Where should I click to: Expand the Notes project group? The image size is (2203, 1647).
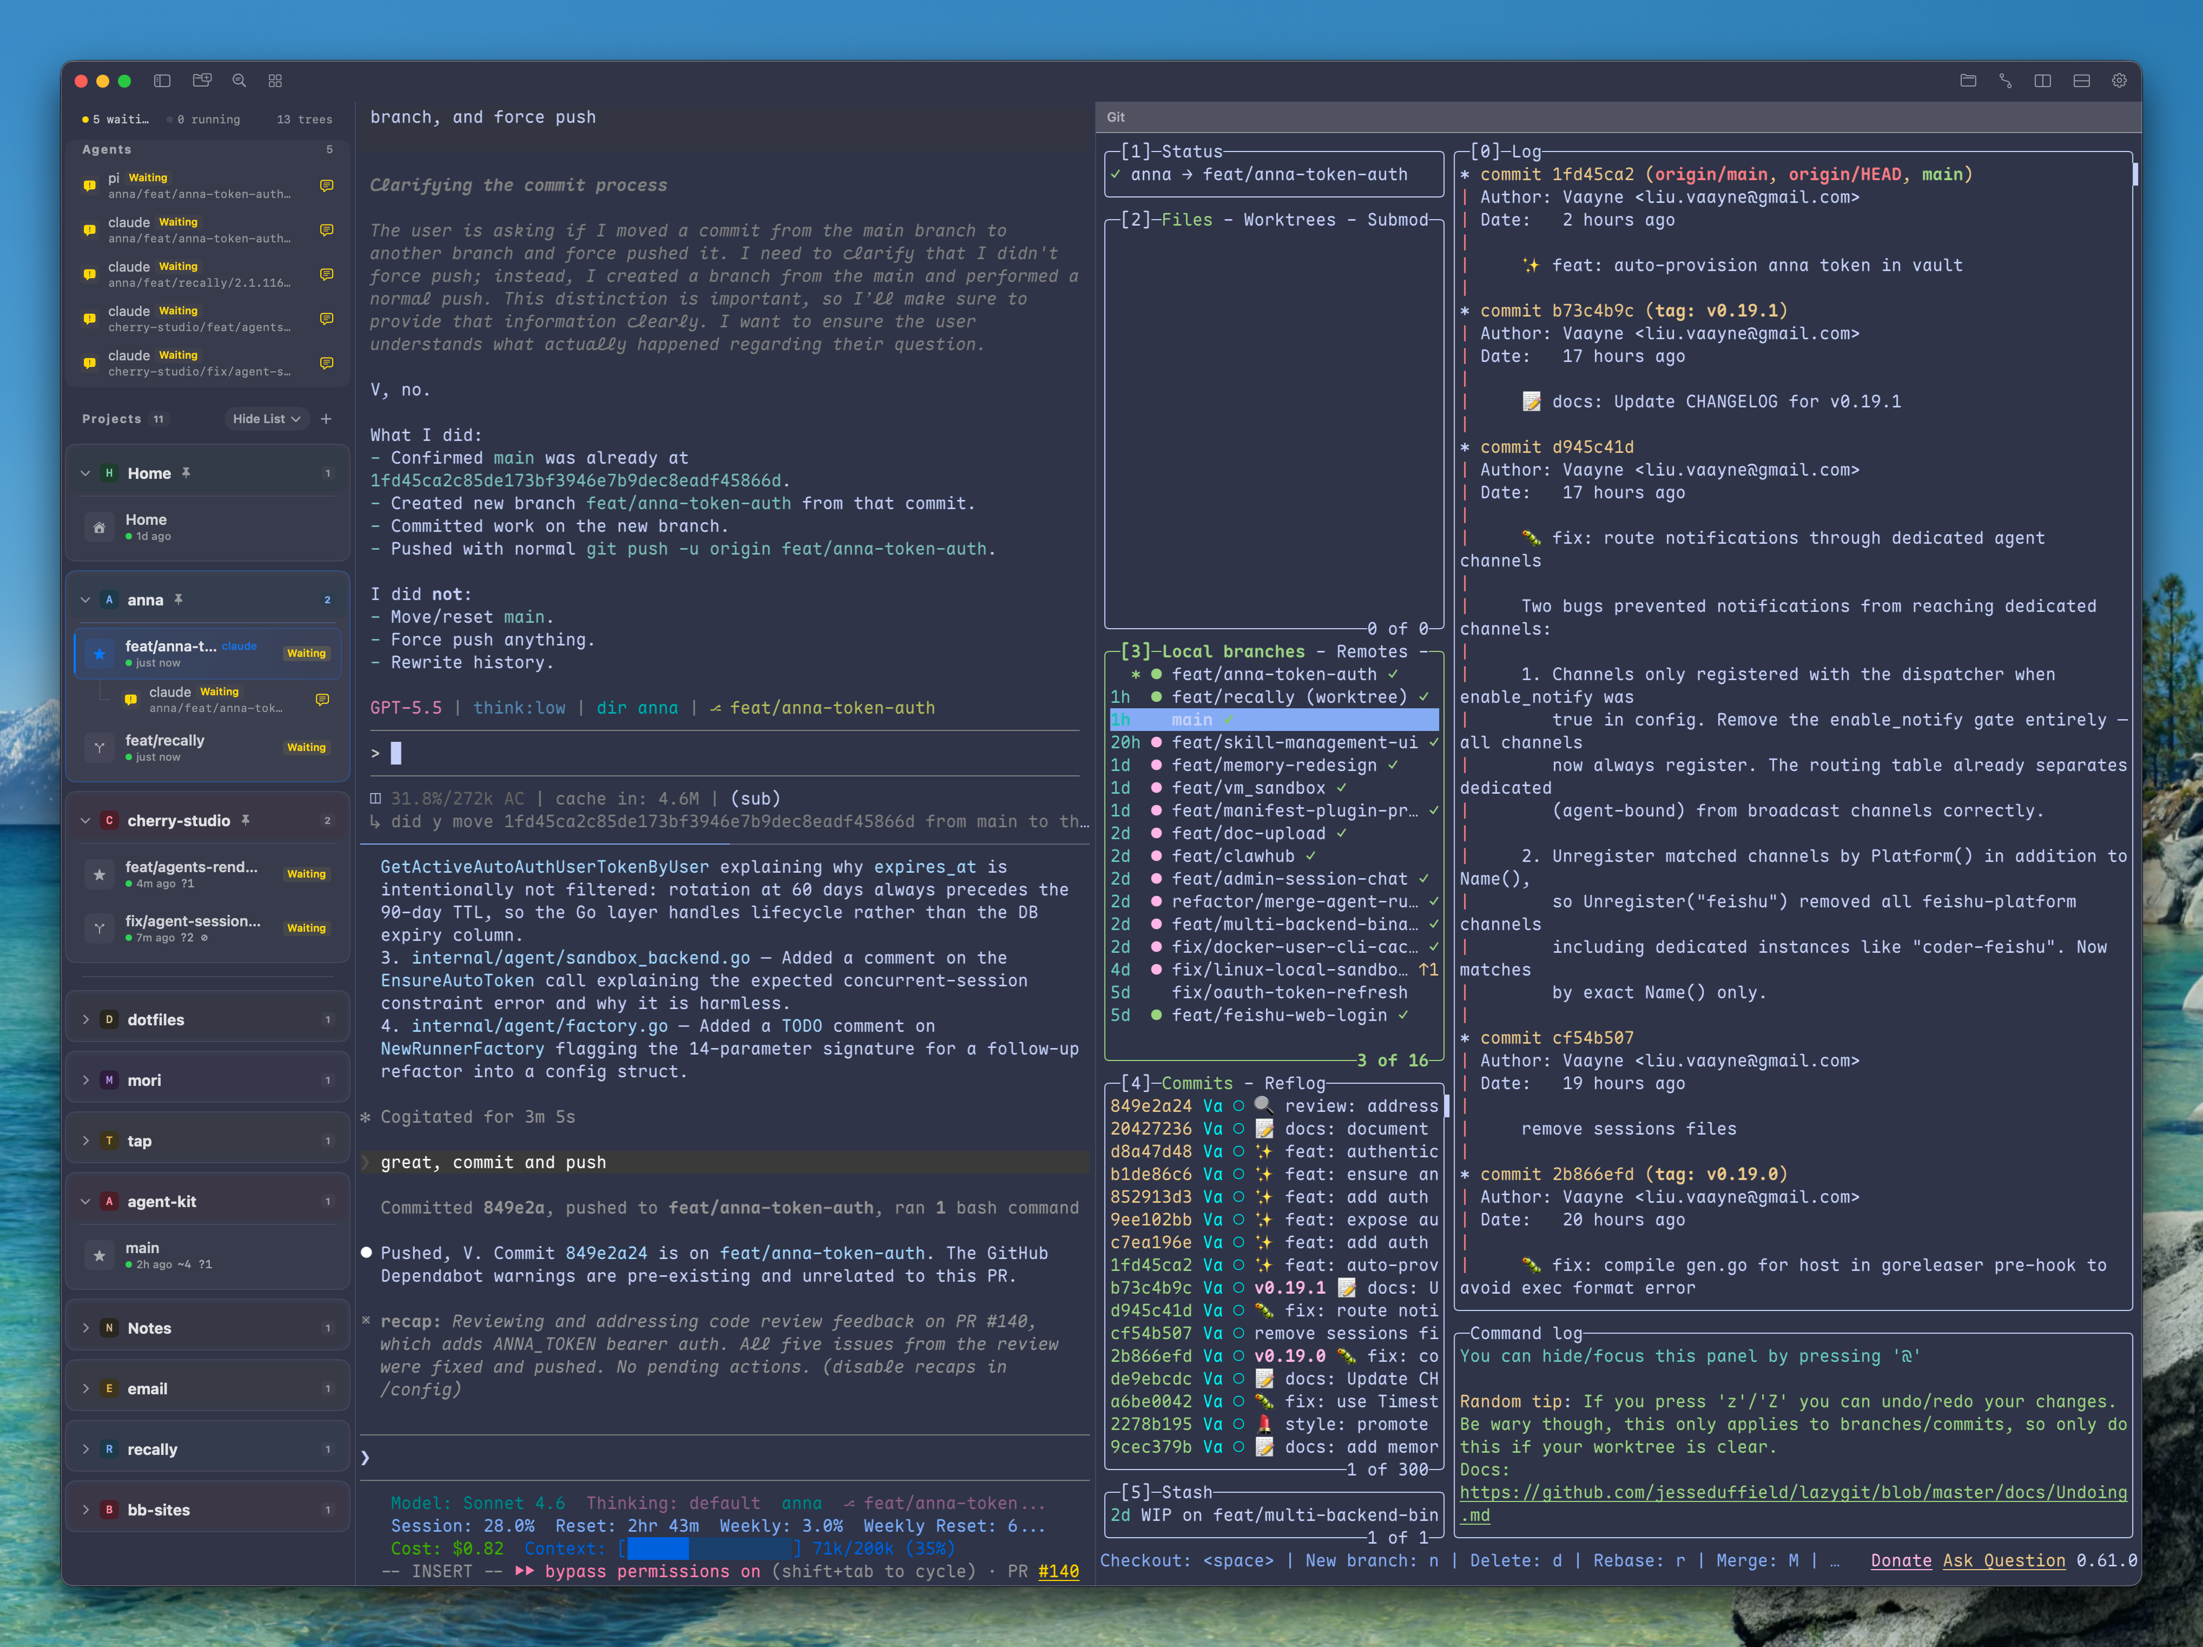coord(85,1328)
